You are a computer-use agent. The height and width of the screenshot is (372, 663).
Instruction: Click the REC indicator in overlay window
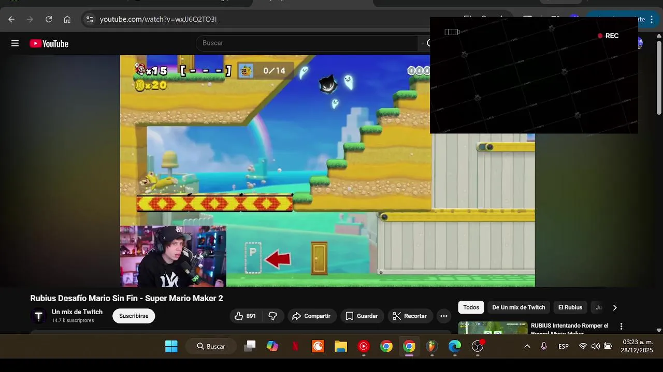[608, 36]
